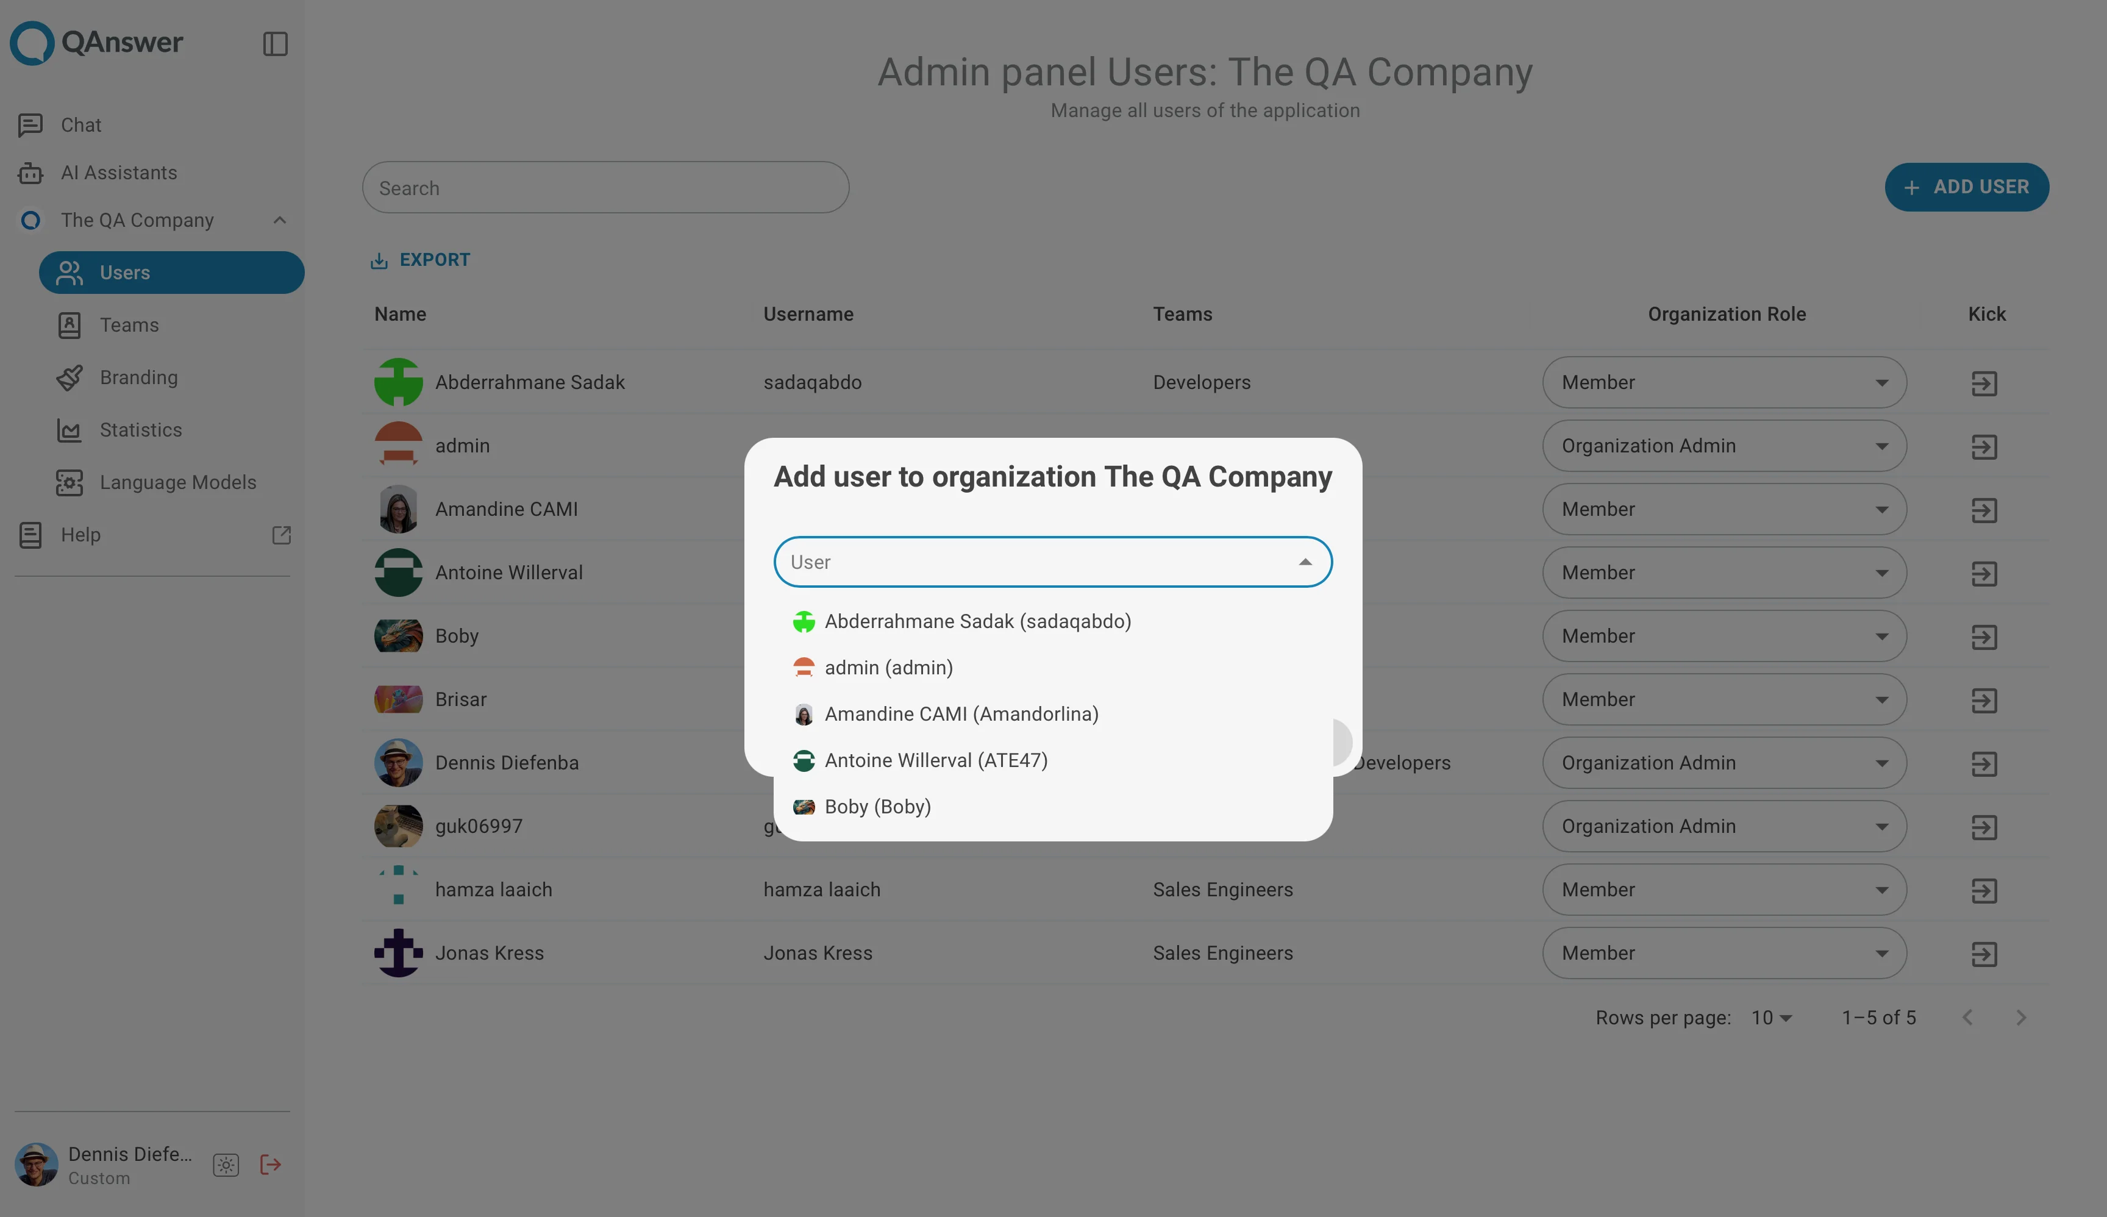Kick Jonas Kress icon
Viewport: 2107px width, 1217px height.
point(1983,955)
